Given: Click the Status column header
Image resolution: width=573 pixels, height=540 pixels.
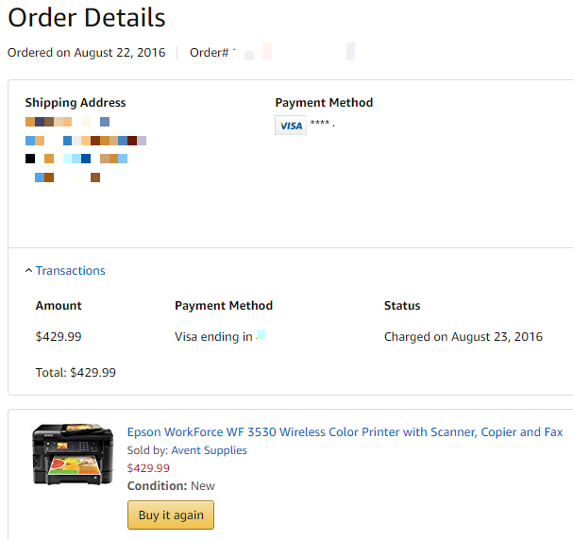Looking at the screenshot, I should click(x=402, y=306).
